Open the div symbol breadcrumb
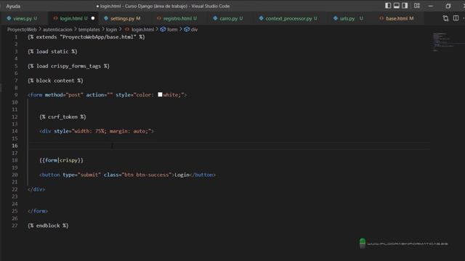This screenshot has height=261, width=465. (x=194, y=29)
